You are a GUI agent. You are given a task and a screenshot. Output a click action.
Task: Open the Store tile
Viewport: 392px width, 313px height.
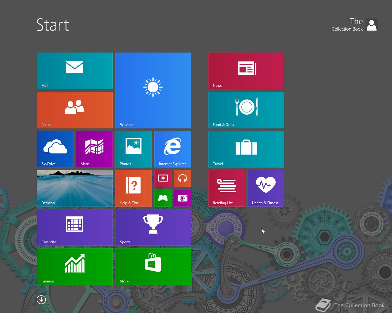[153, 267]
